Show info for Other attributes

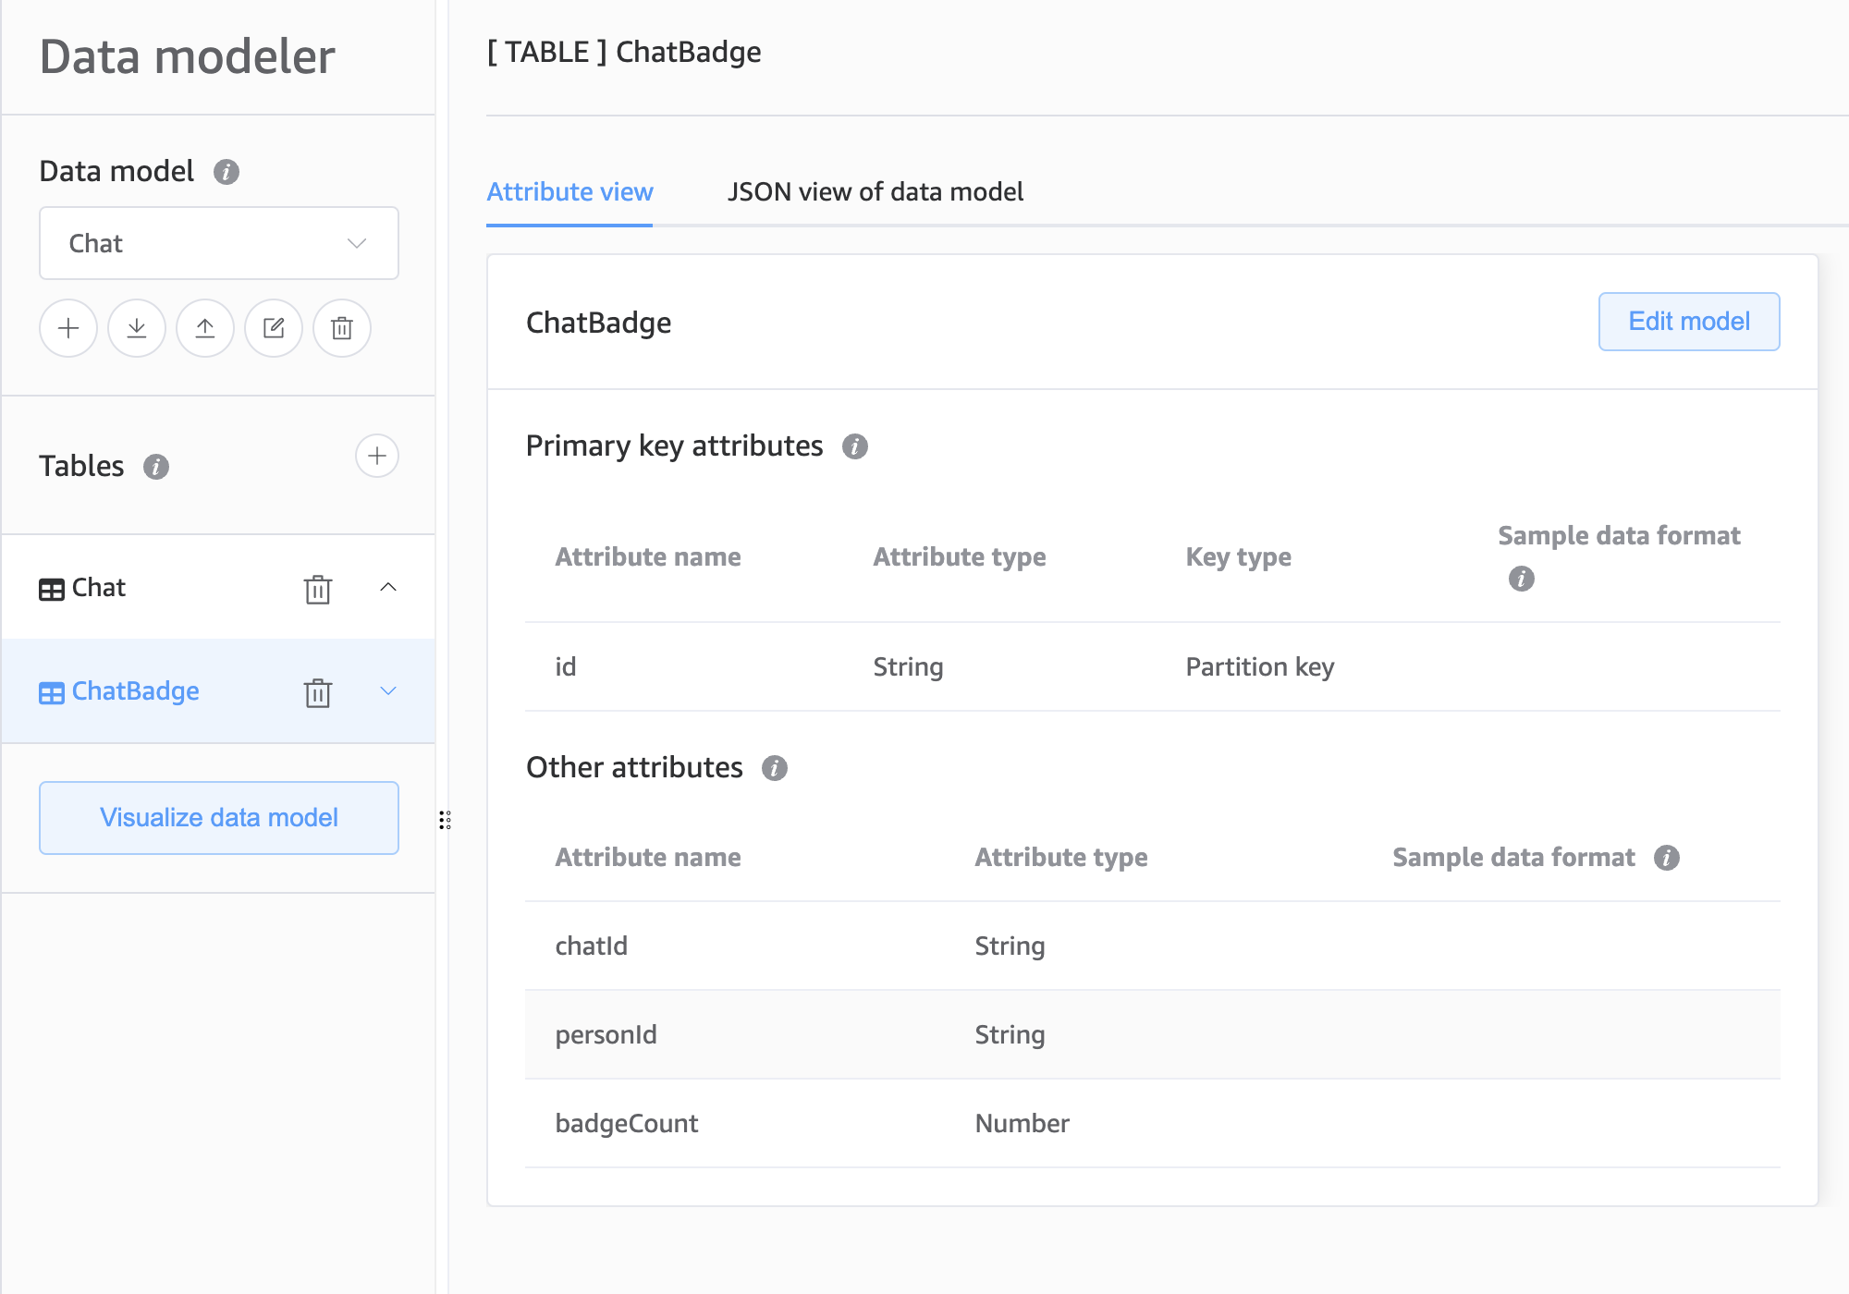point(775,768)
